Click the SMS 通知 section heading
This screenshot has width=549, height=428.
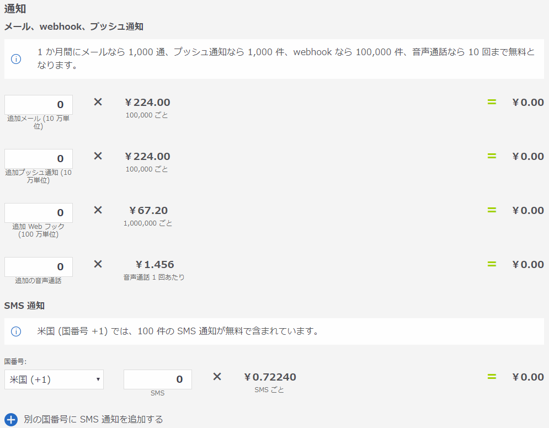click(x=24, y=305)
